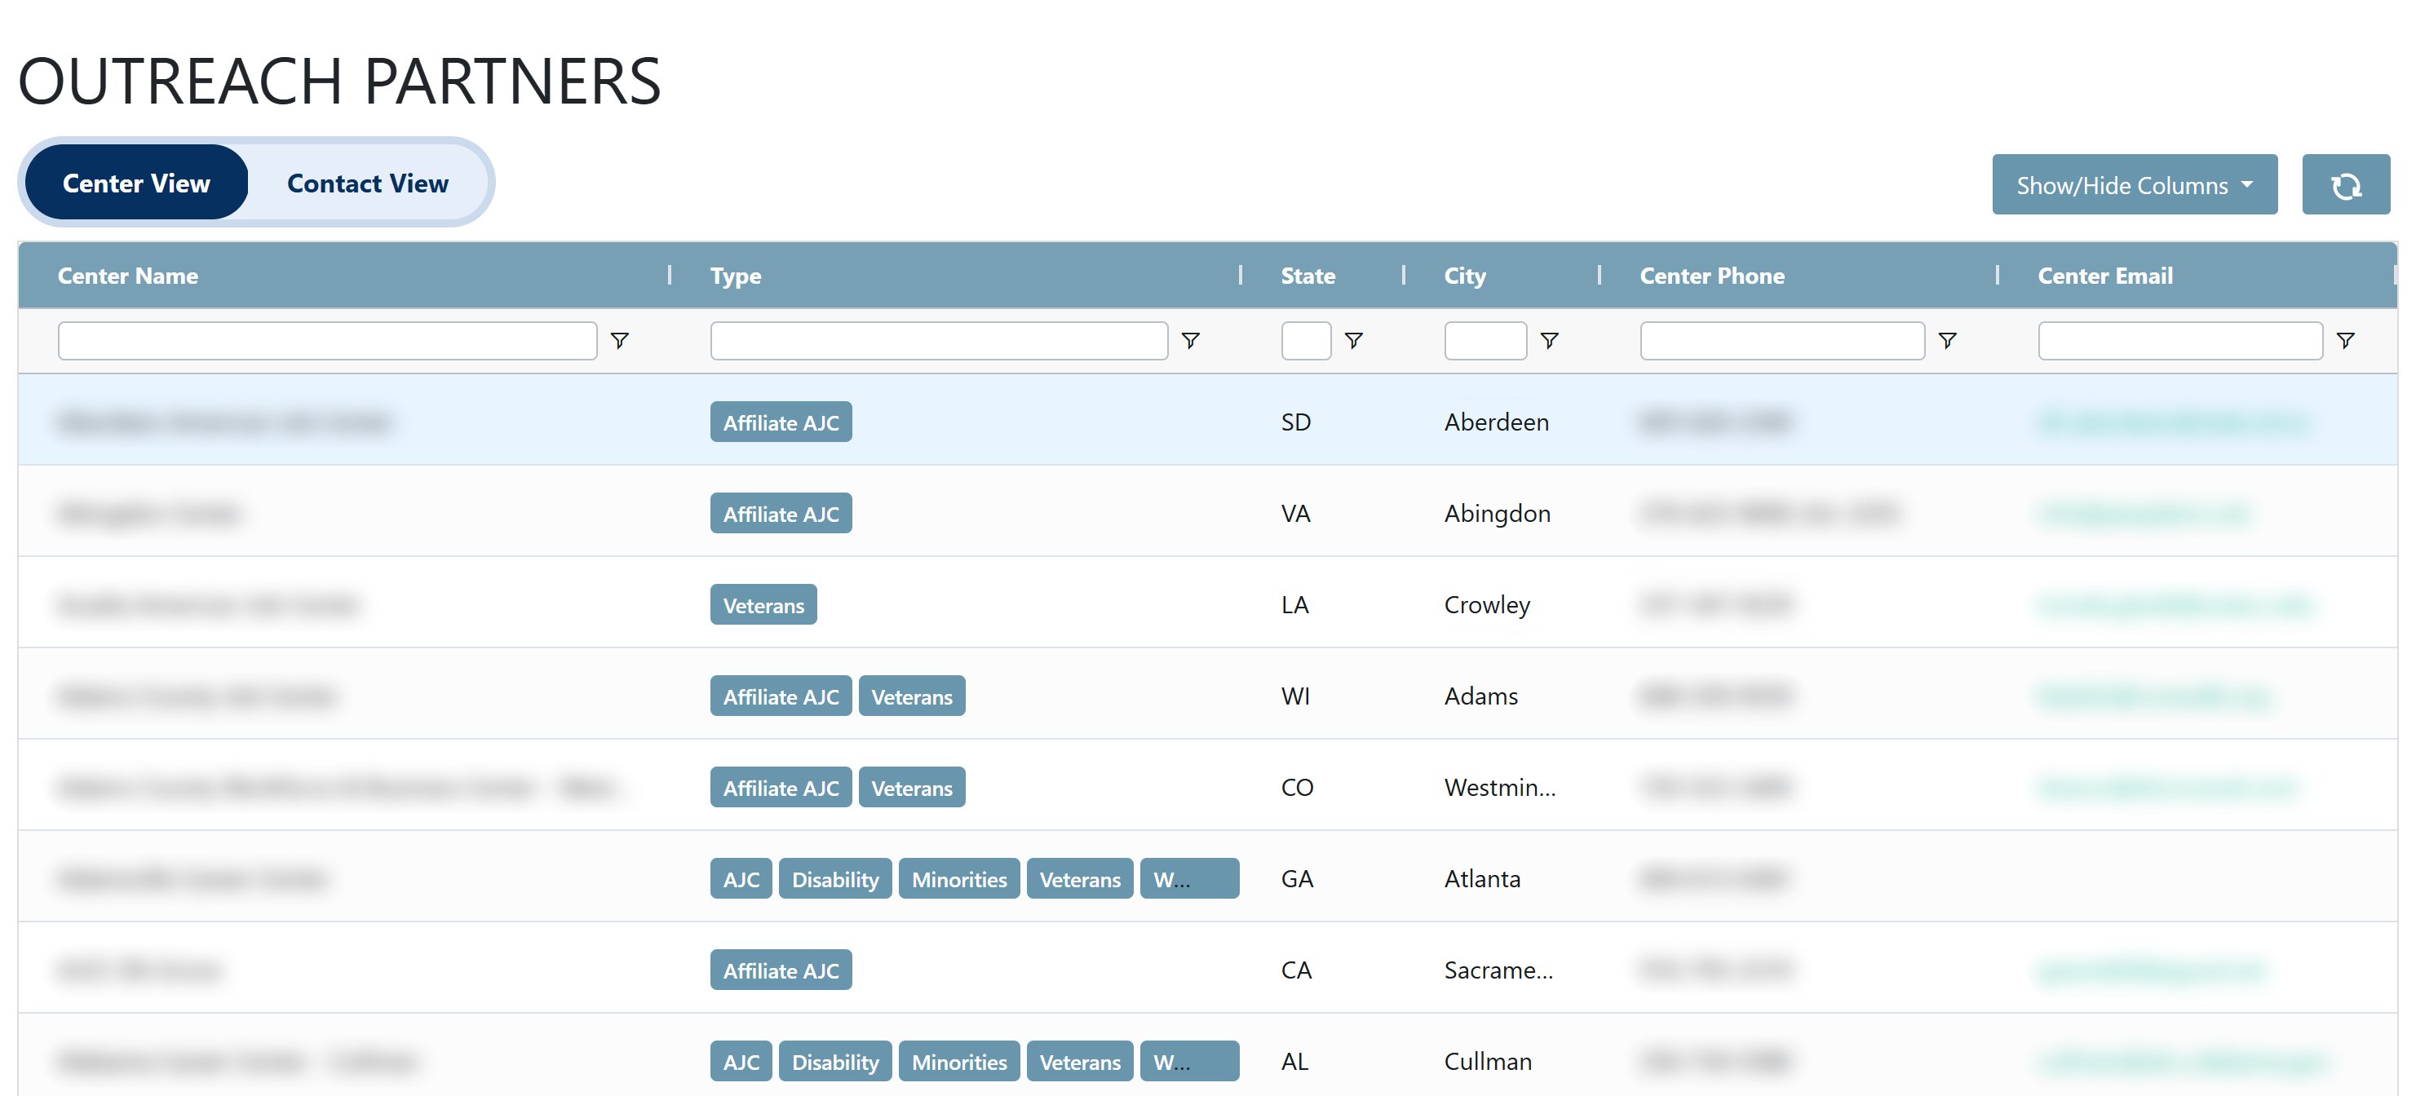The image size is (2416, 1096).
Task: Open the State column filter funnel
Action: point(1354,340)
